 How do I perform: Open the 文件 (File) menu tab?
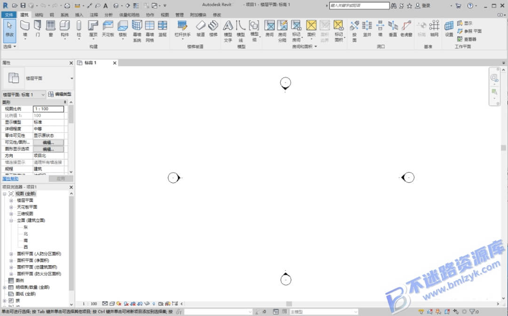tap(9, 15)
